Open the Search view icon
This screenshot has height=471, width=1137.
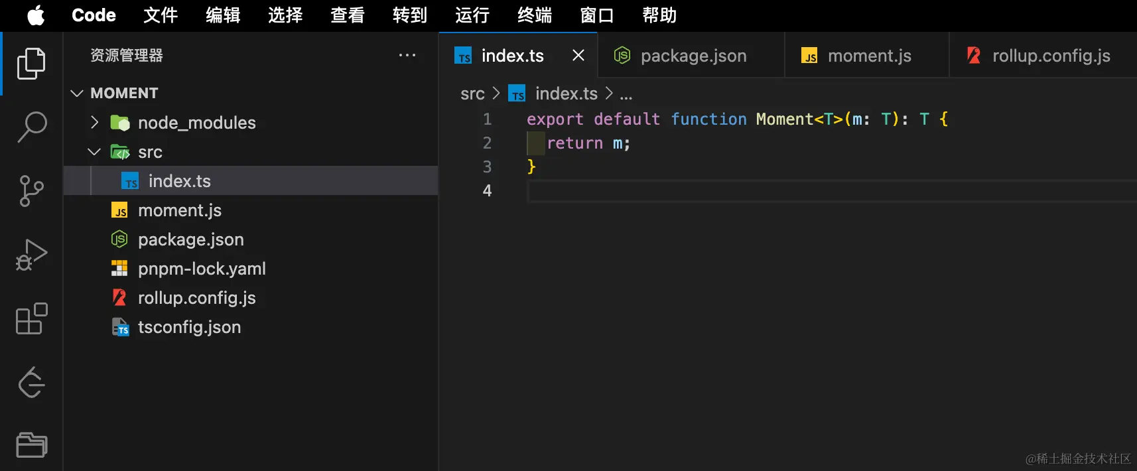pyautogui.click(x=31, y=127)
